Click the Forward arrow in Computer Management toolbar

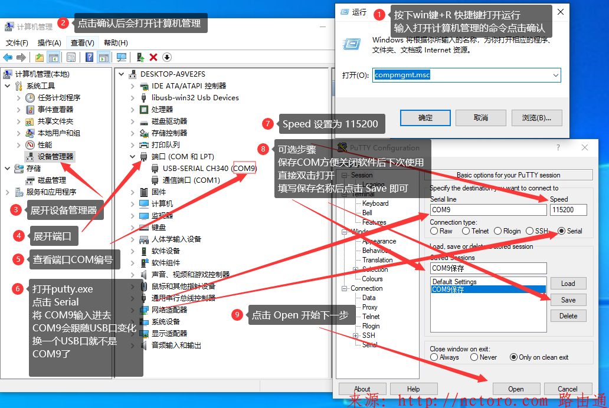(21, 57)
